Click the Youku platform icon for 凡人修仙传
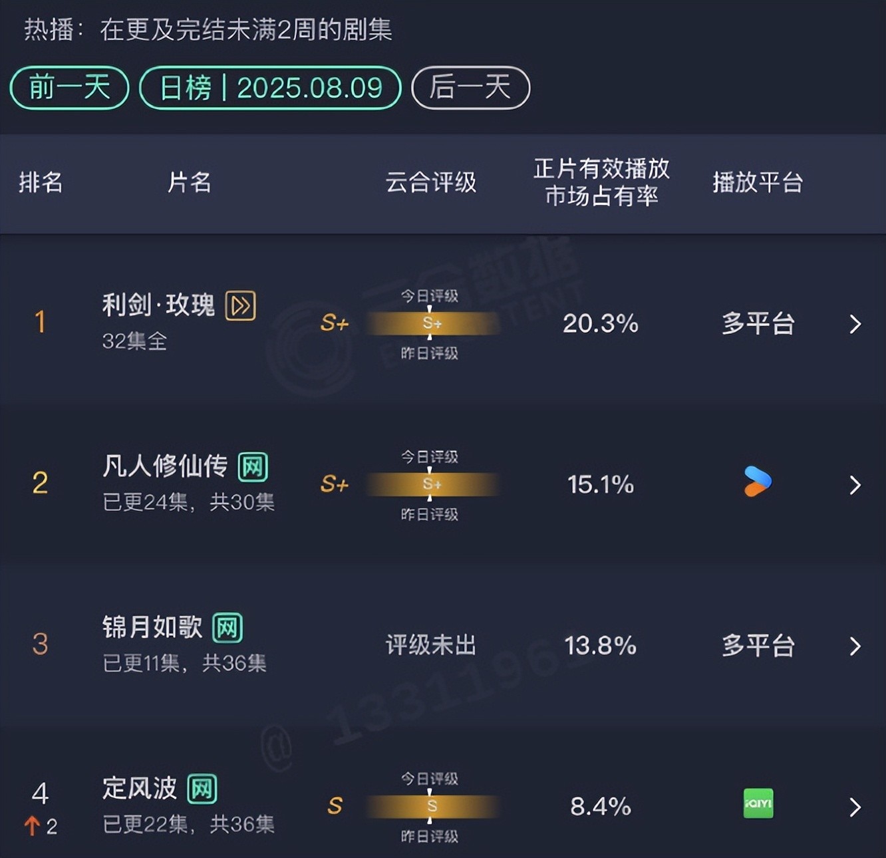Screen dimensions: 886x858 [758, 482]
